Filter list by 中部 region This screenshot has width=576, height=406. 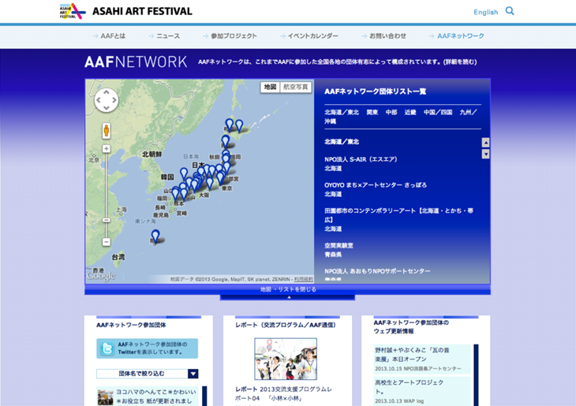click(391, 112)
